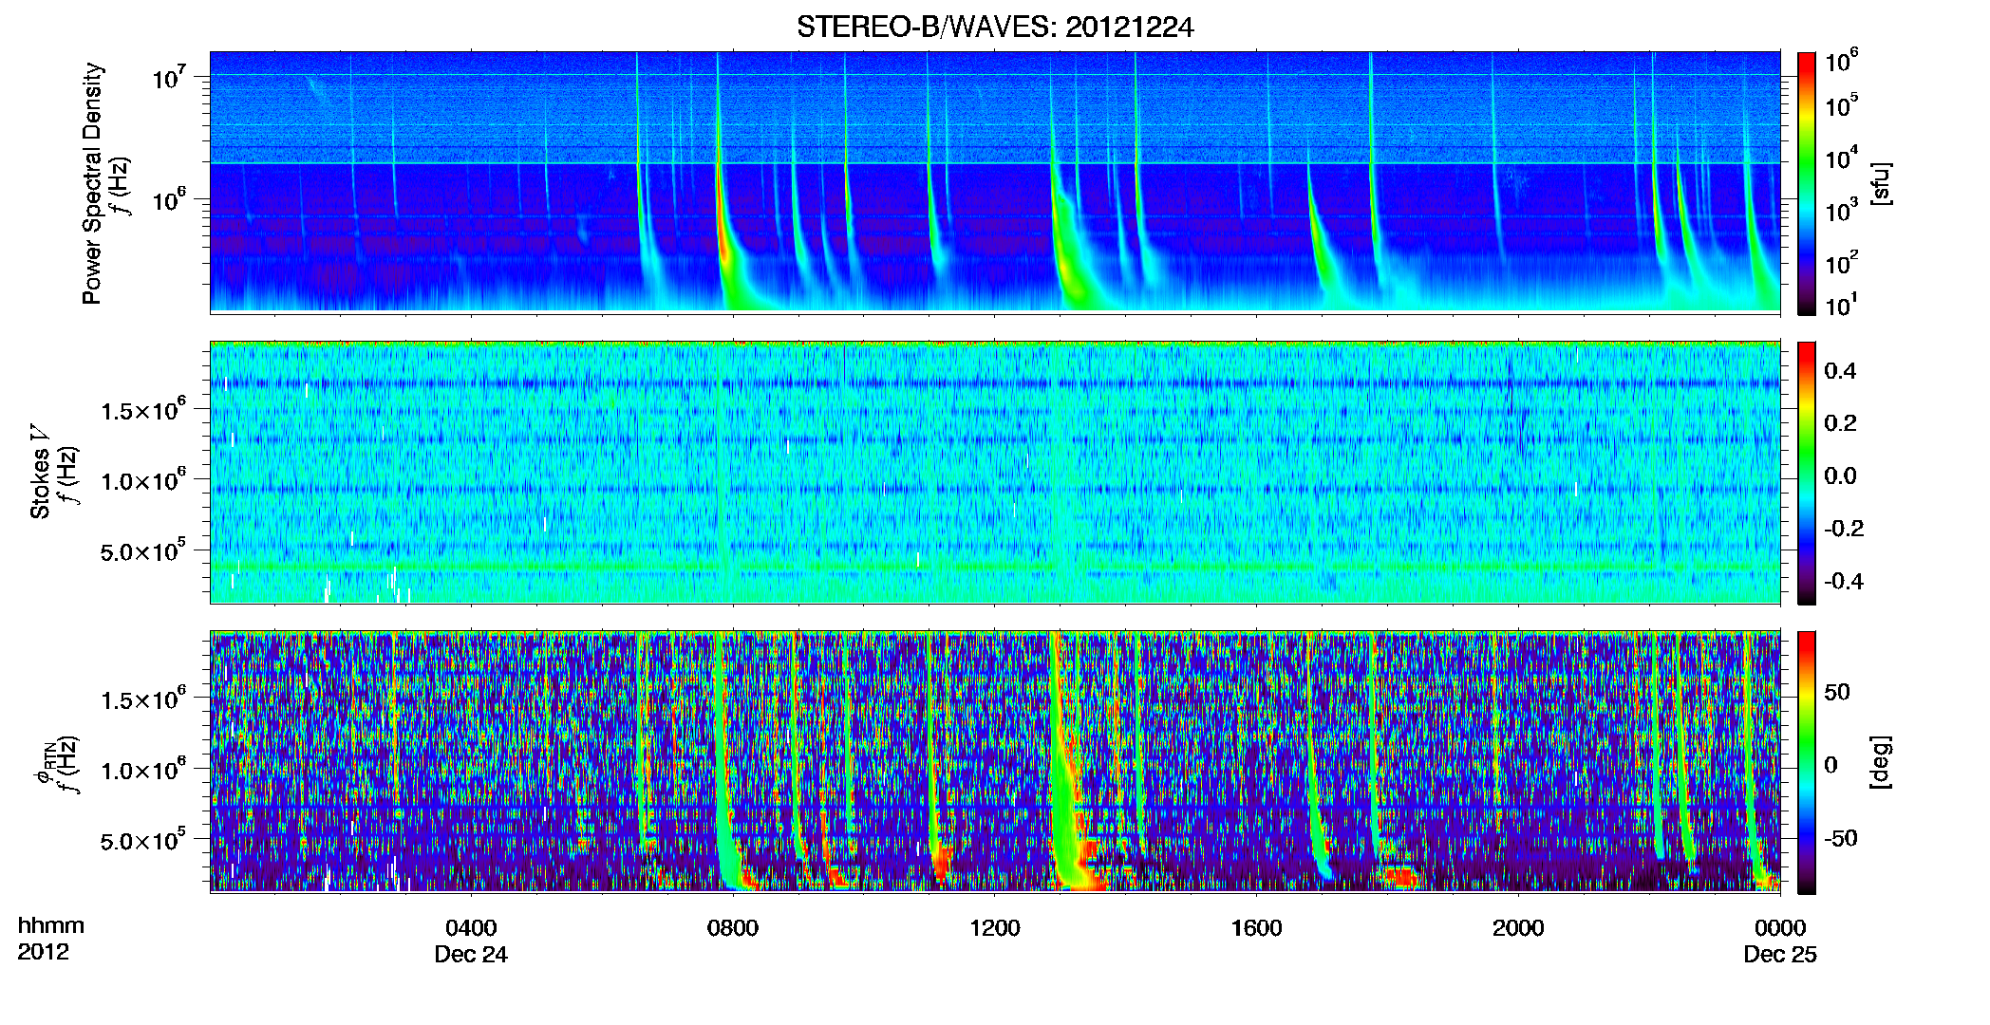Click the 1.5×10^6 tick on bottom panel

143,700
